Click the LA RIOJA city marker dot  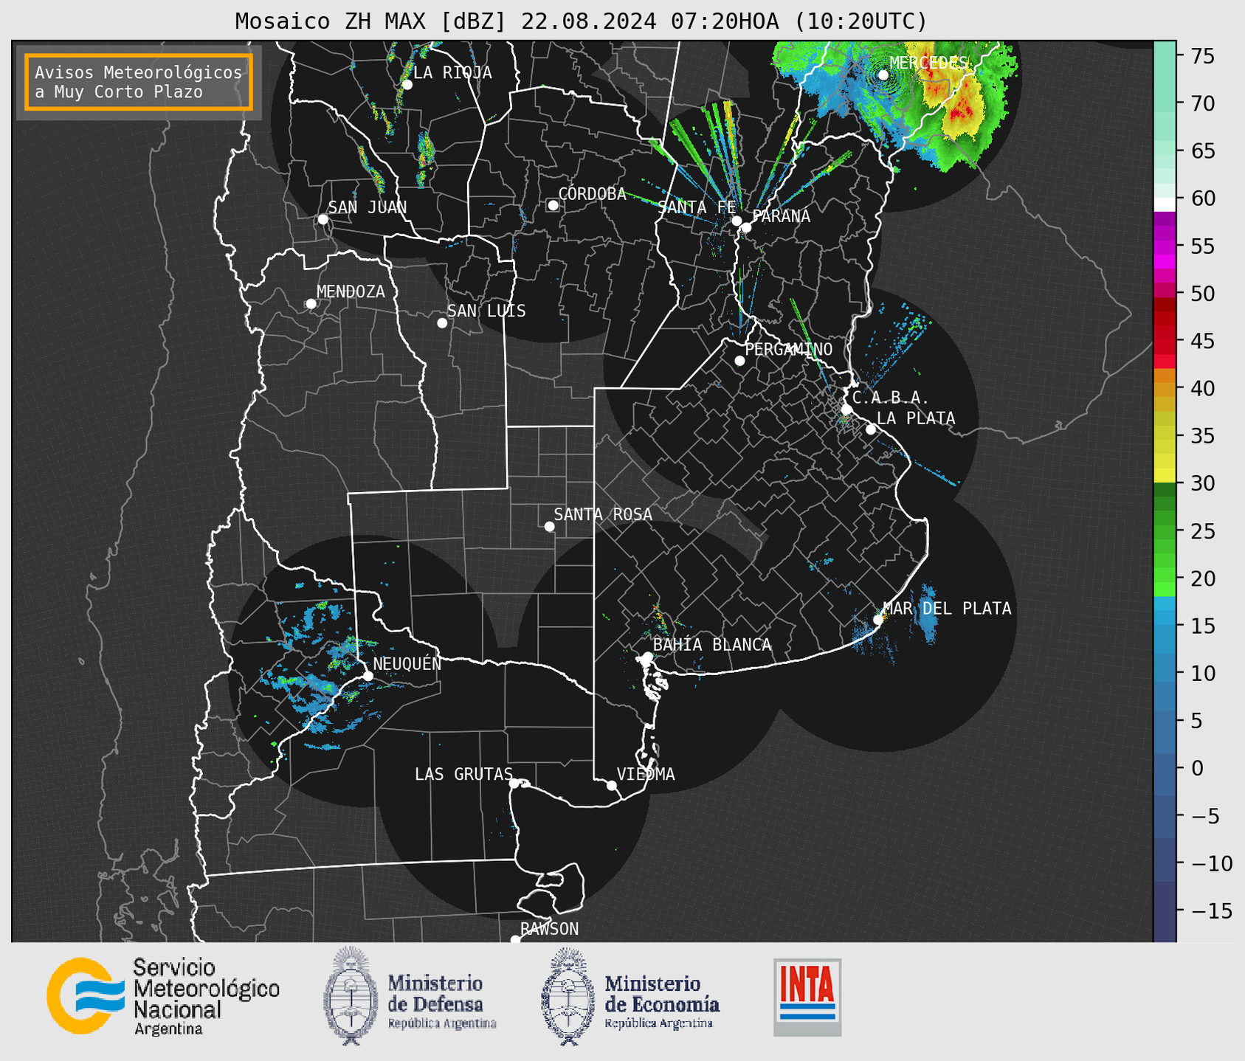407,85
